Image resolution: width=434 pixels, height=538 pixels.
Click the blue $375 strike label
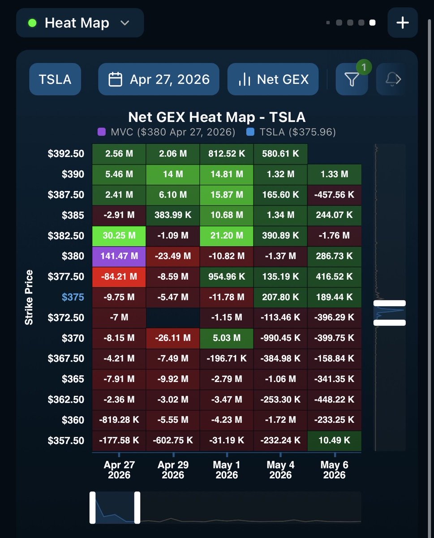(73, 297)
